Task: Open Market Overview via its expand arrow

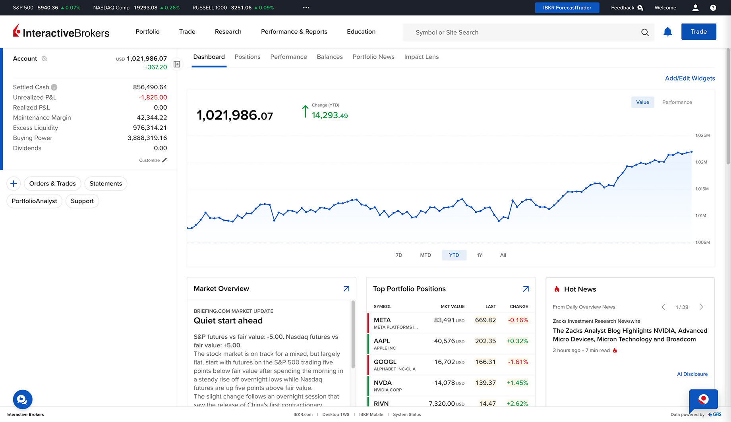Action: click(x=346, y=289)
